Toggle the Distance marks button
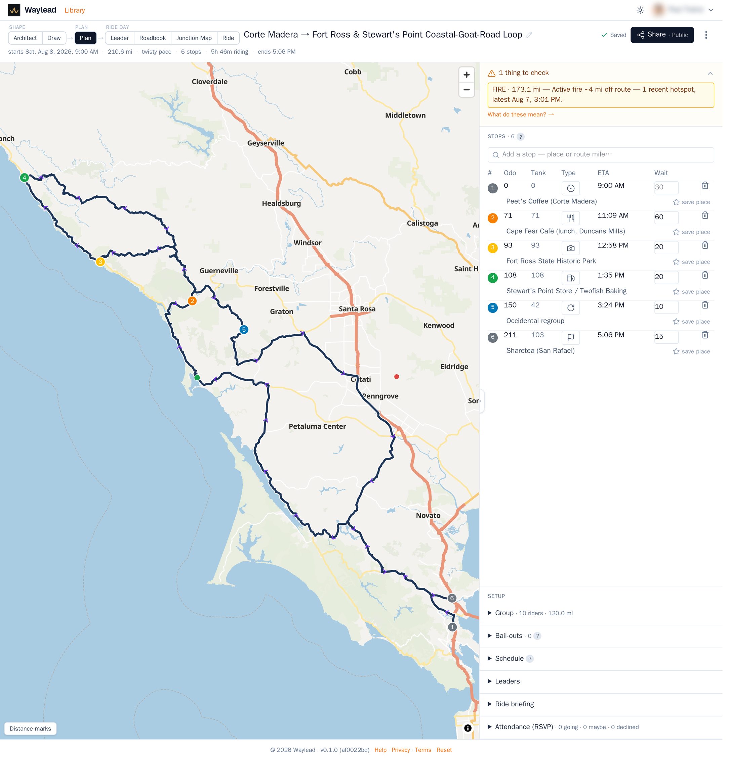 pos(30,728)
